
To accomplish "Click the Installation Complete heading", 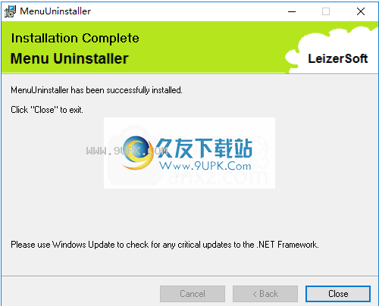I will pos(75,39).
